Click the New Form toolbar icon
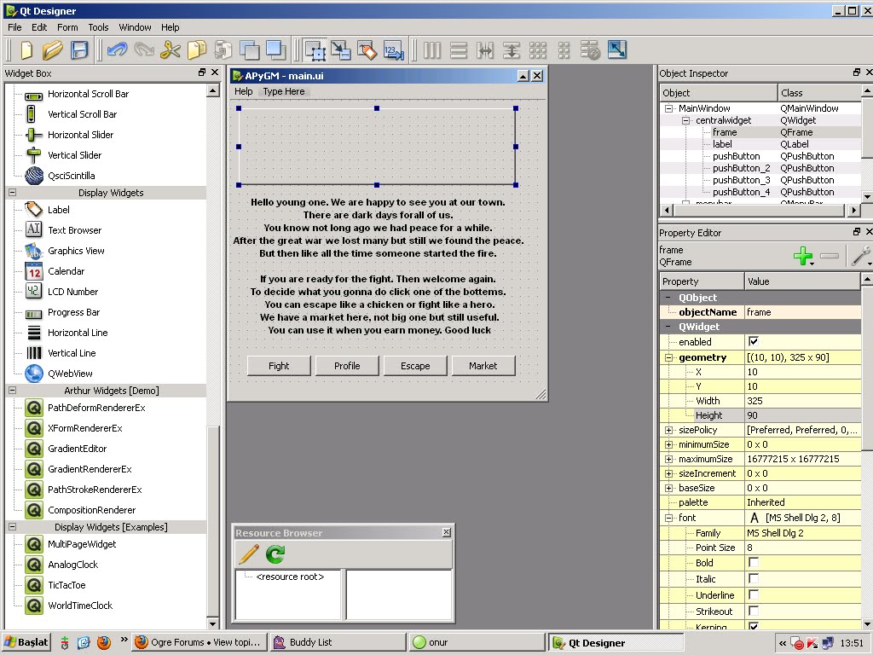The height and width of the screenshot is (655, 873). (x=26, y=50)
